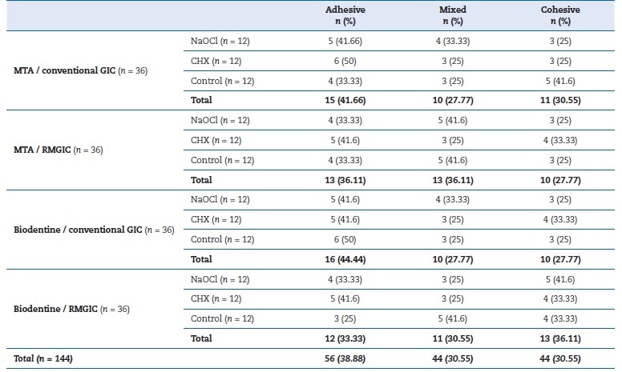Click the Total label under MTA / RMGIC

point(201,180)
